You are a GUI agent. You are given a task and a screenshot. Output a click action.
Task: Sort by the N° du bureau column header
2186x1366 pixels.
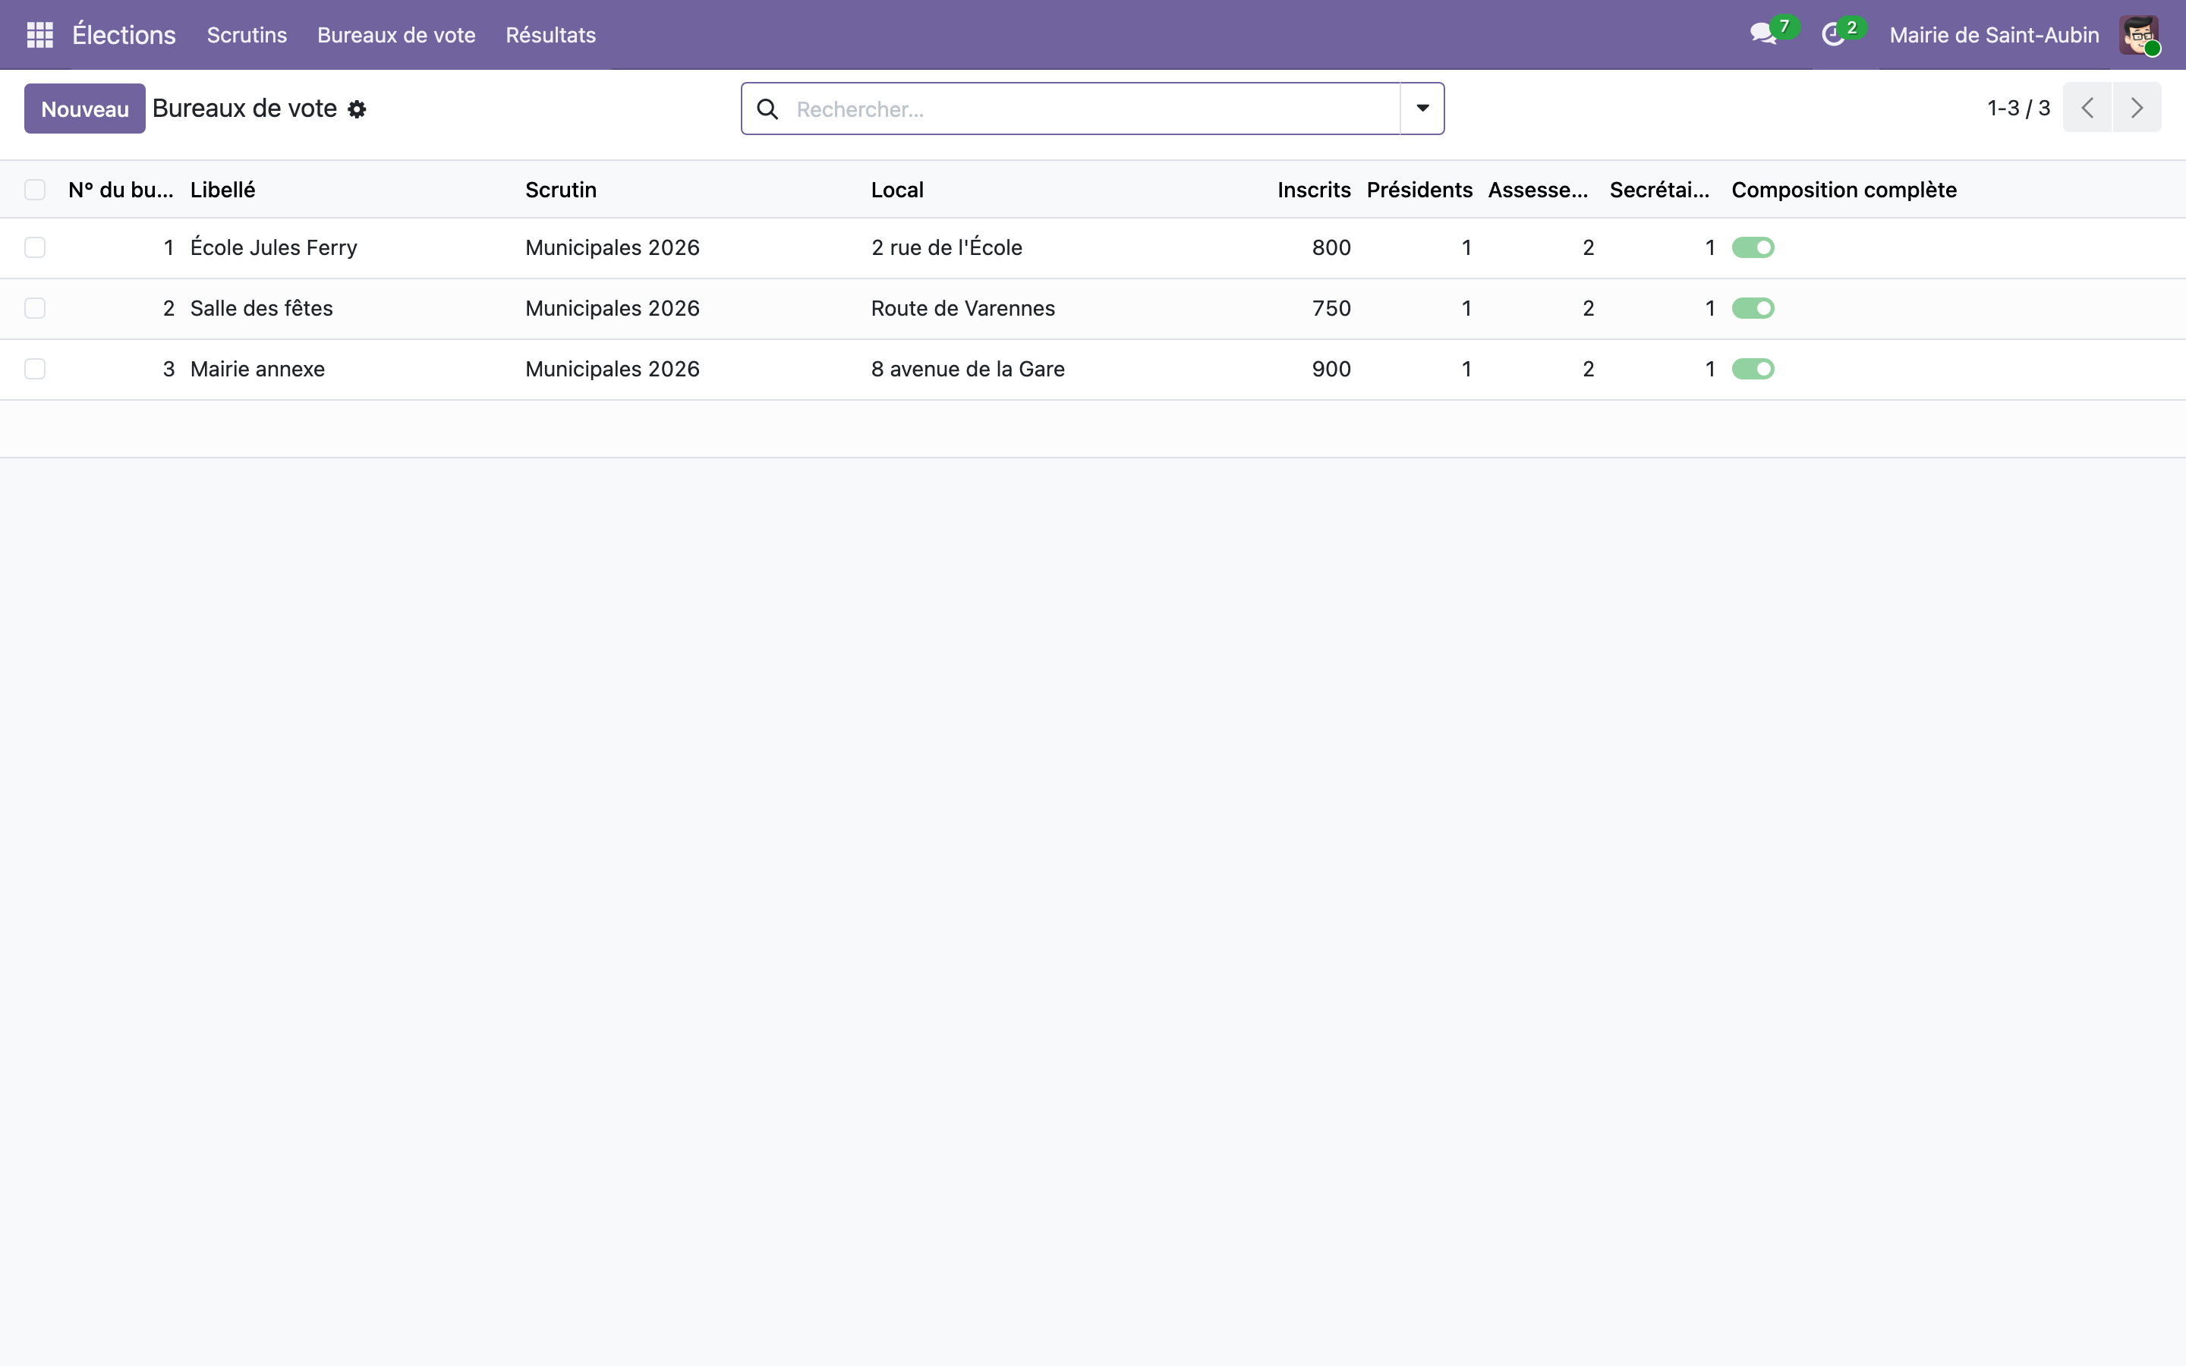coord(120,190)
